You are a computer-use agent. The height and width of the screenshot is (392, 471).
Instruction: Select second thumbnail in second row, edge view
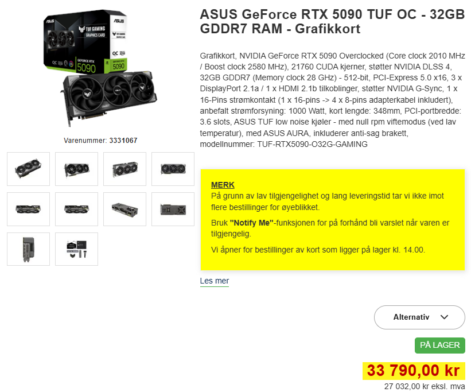(x=77, y=209)
